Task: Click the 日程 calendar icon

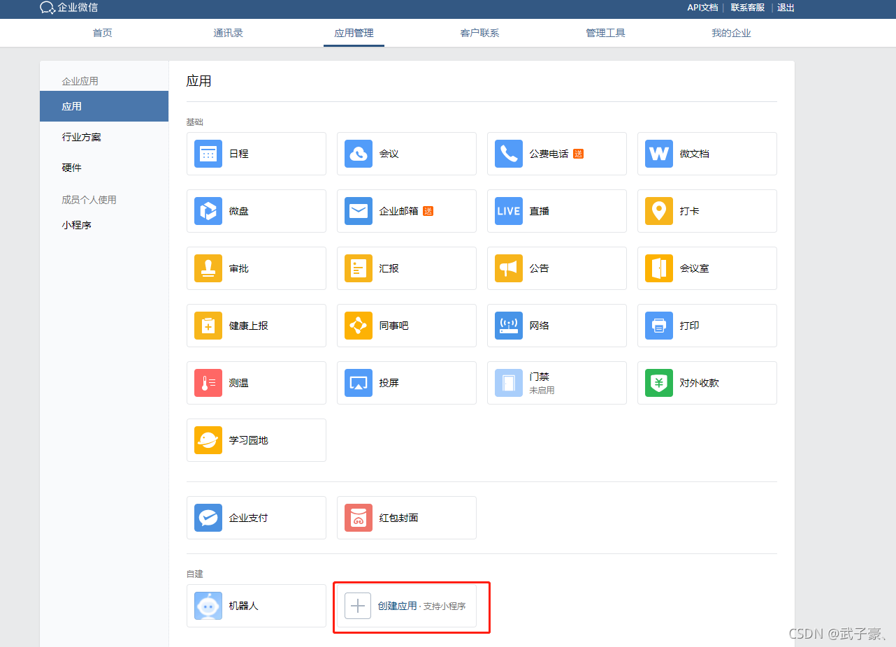Action: [x=208, y=154]
